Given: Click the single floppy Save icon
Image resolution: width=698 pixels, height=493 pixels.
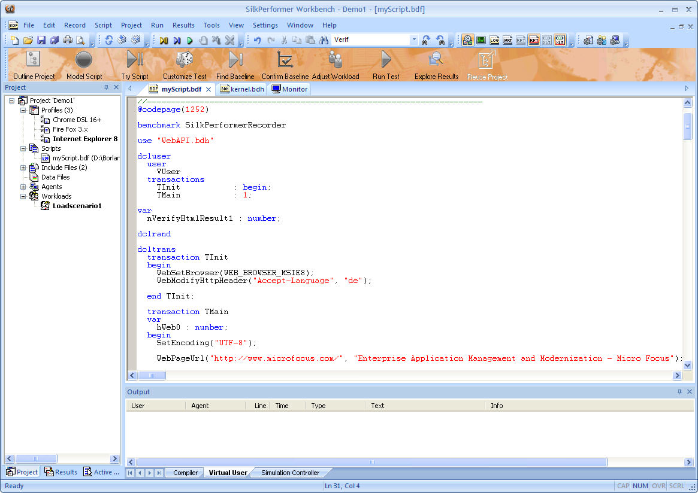Looking at the screenshot, I should click(x=41, y=41).
